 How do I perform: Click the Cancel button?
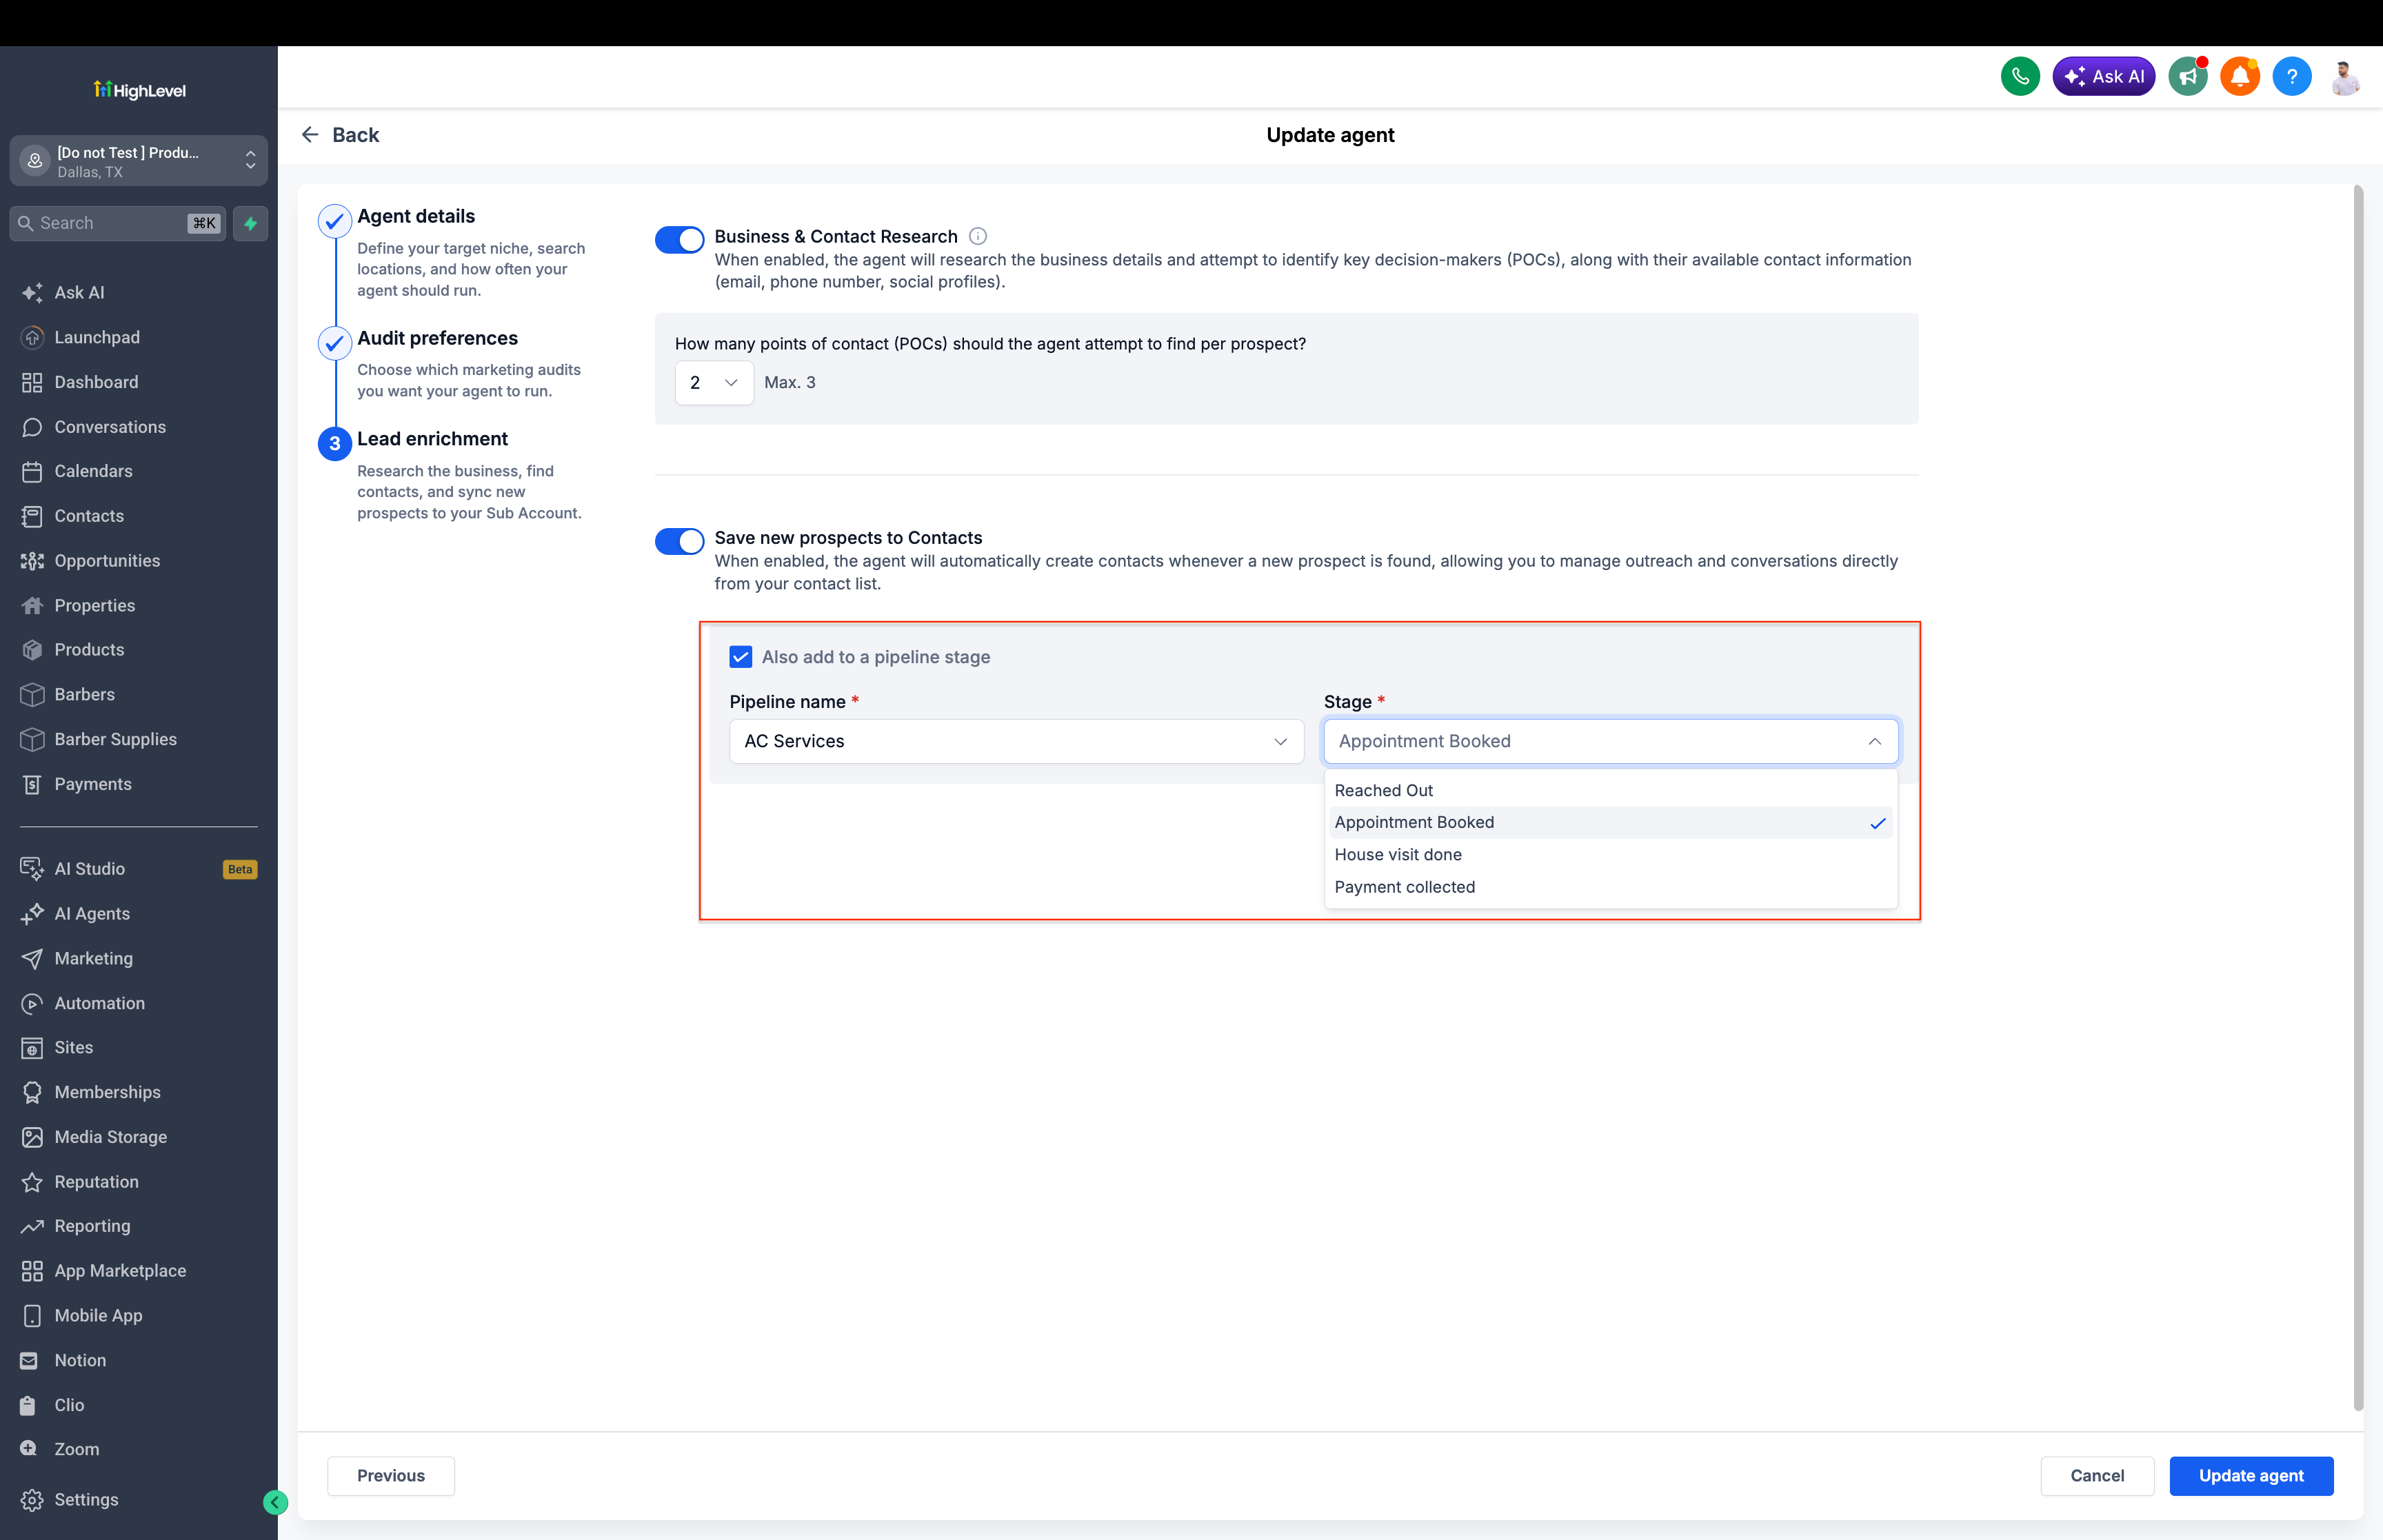point(2097,1476)
